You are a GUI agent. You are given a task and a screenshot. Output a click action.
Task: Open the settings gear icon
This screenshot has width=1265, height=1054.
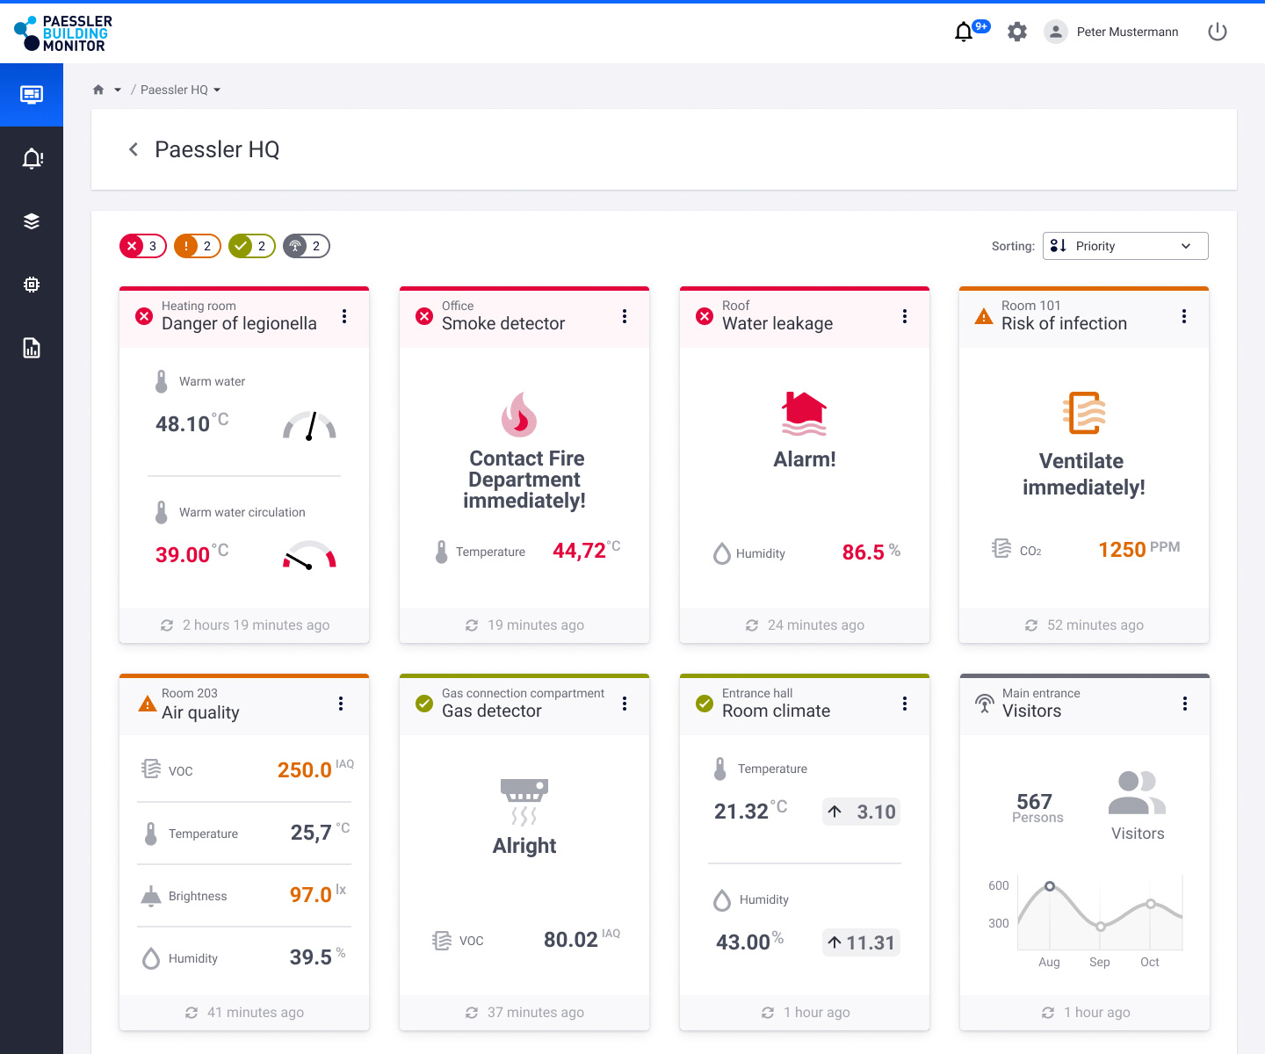pyautogui.click(x=1017, y=32)
